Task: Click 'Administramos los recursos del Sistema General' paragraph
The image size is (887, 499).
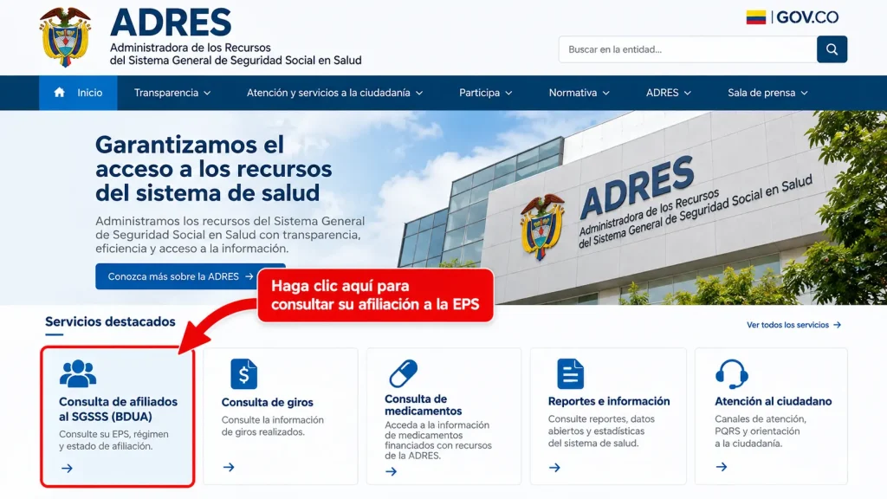Action: click(230, 235)
